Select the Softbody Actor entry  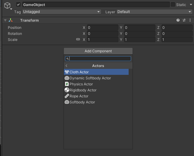click(82, 102)
